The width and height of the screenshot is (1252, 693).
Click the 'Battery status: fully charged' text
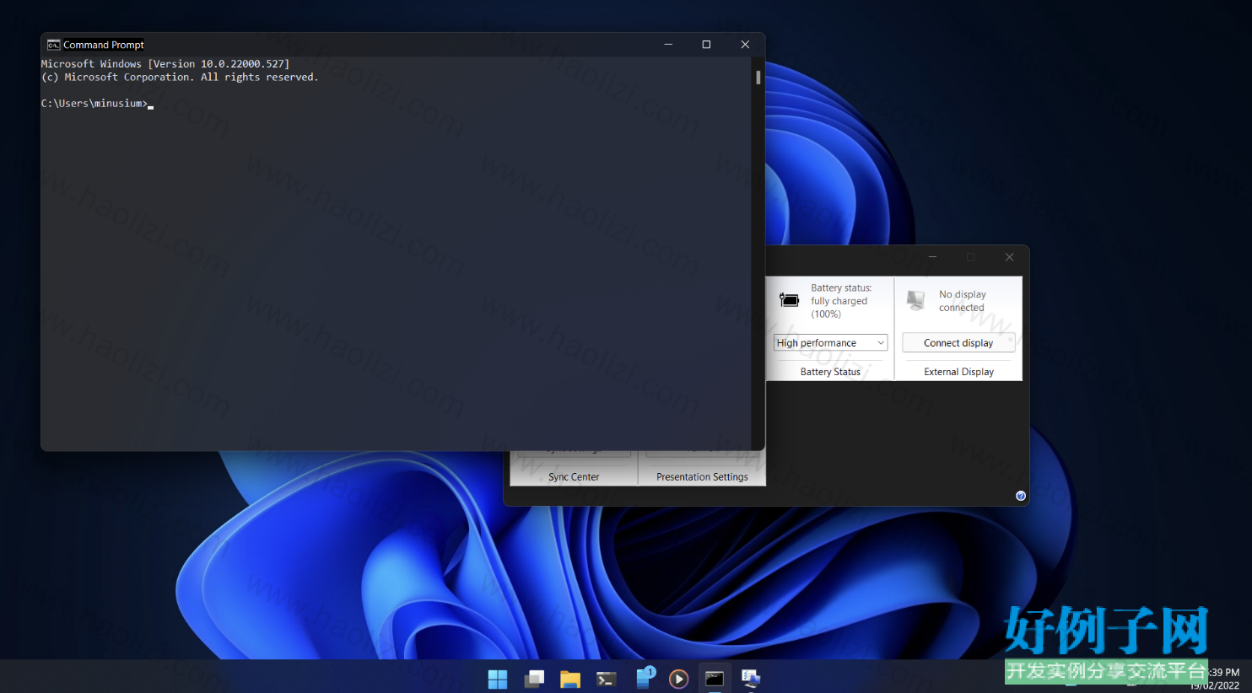point(840,301)
